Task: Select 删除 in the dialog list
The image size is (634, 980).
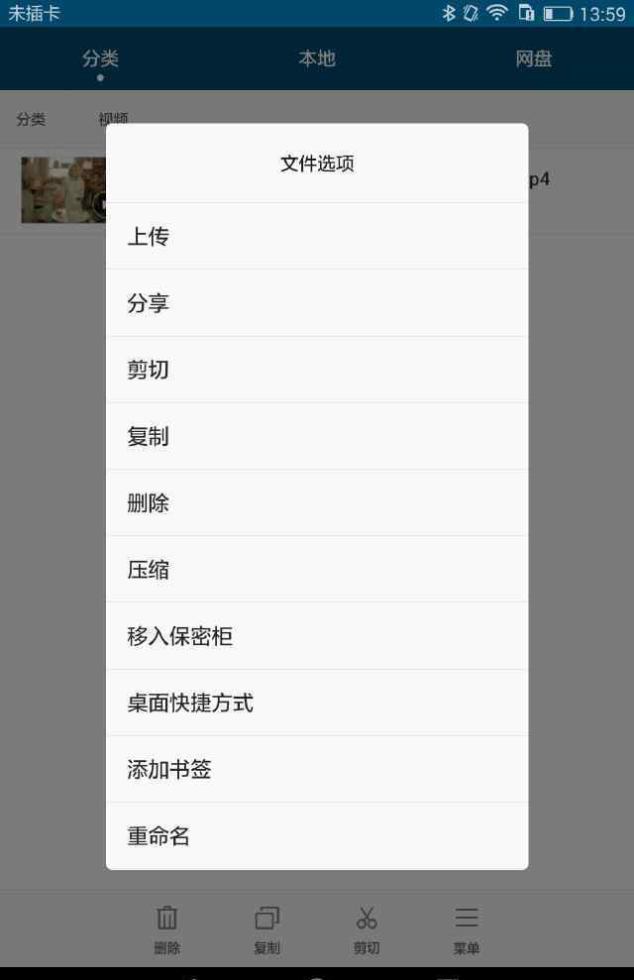Action: pos(317,503)
